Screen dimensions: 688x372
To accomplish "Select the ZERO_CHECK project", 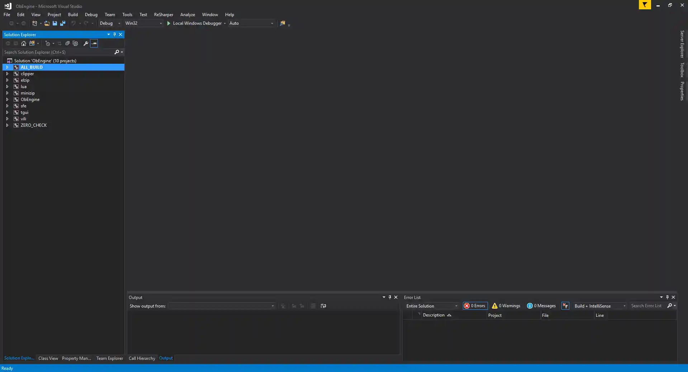I will point(34,125).
